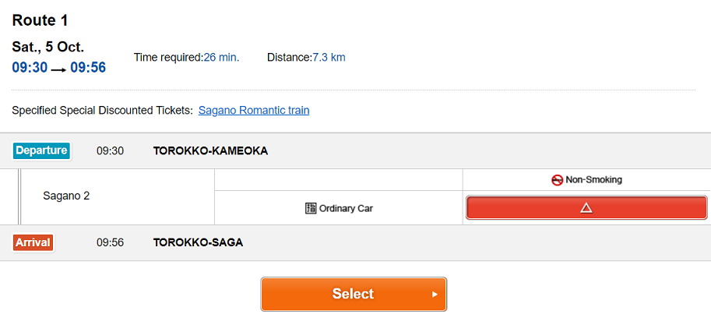Click the red Arrival badge
Screen dimensions: 711x318
[33, 242]
